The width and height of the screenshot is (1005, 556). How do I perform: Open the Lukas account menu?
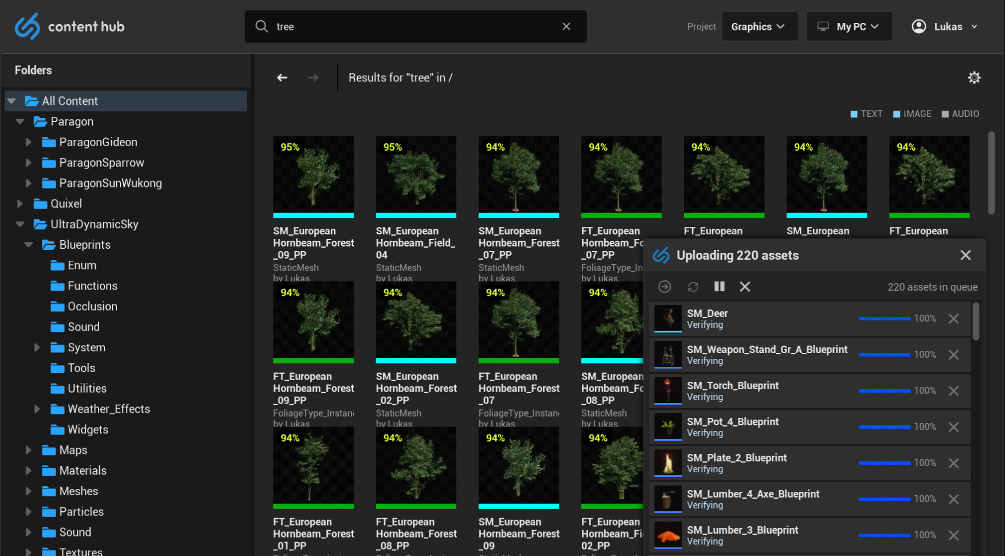pyautogui.click(x=944, y=26)
